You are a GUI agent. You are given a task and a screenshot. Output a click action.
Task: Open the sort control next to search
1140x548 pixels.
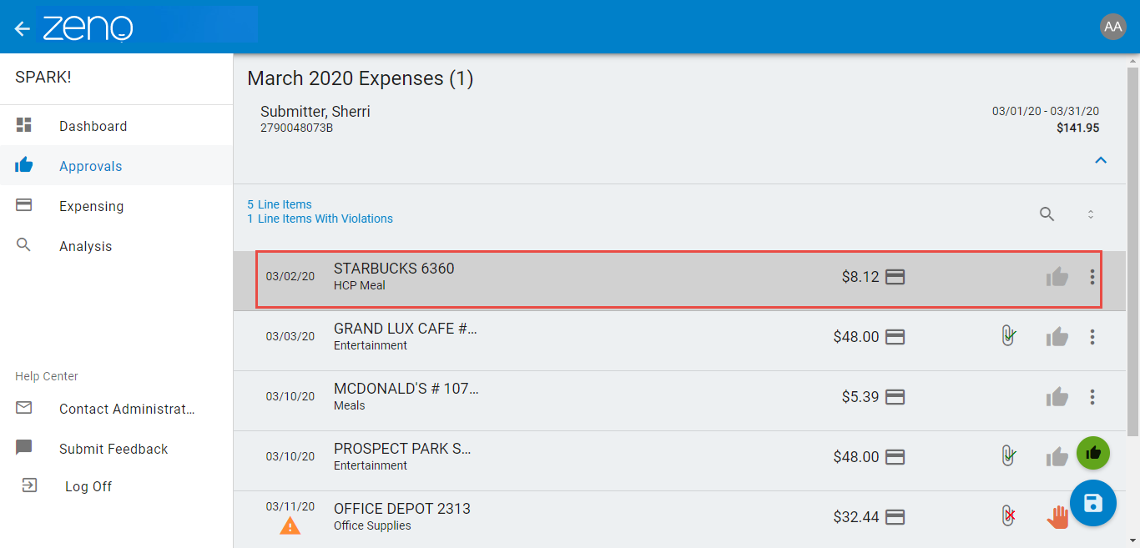pos(1091,214)
